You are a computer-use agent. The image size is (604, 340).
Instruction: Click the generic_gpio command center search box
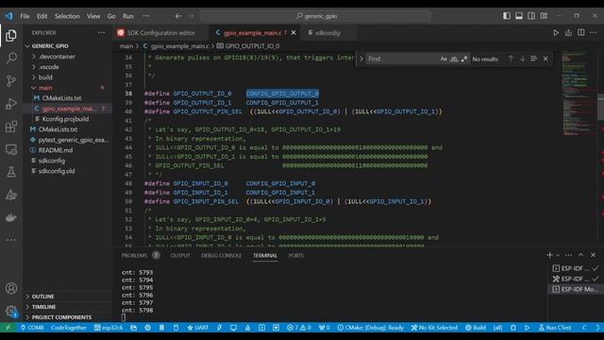(316, 16)
